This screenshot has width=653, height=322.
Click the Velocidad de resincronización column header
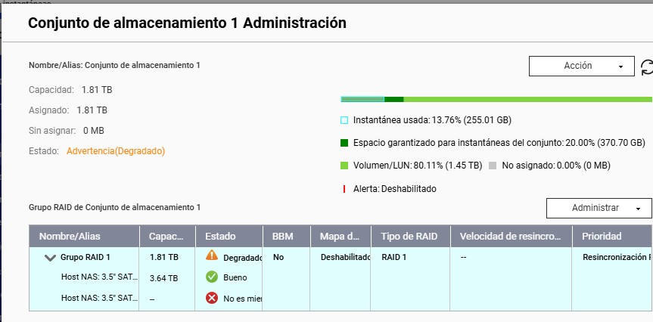tap(511, 237)
